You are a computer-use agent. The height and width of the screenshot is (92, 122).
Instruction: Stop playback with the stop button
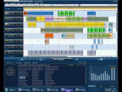point(37,59)
